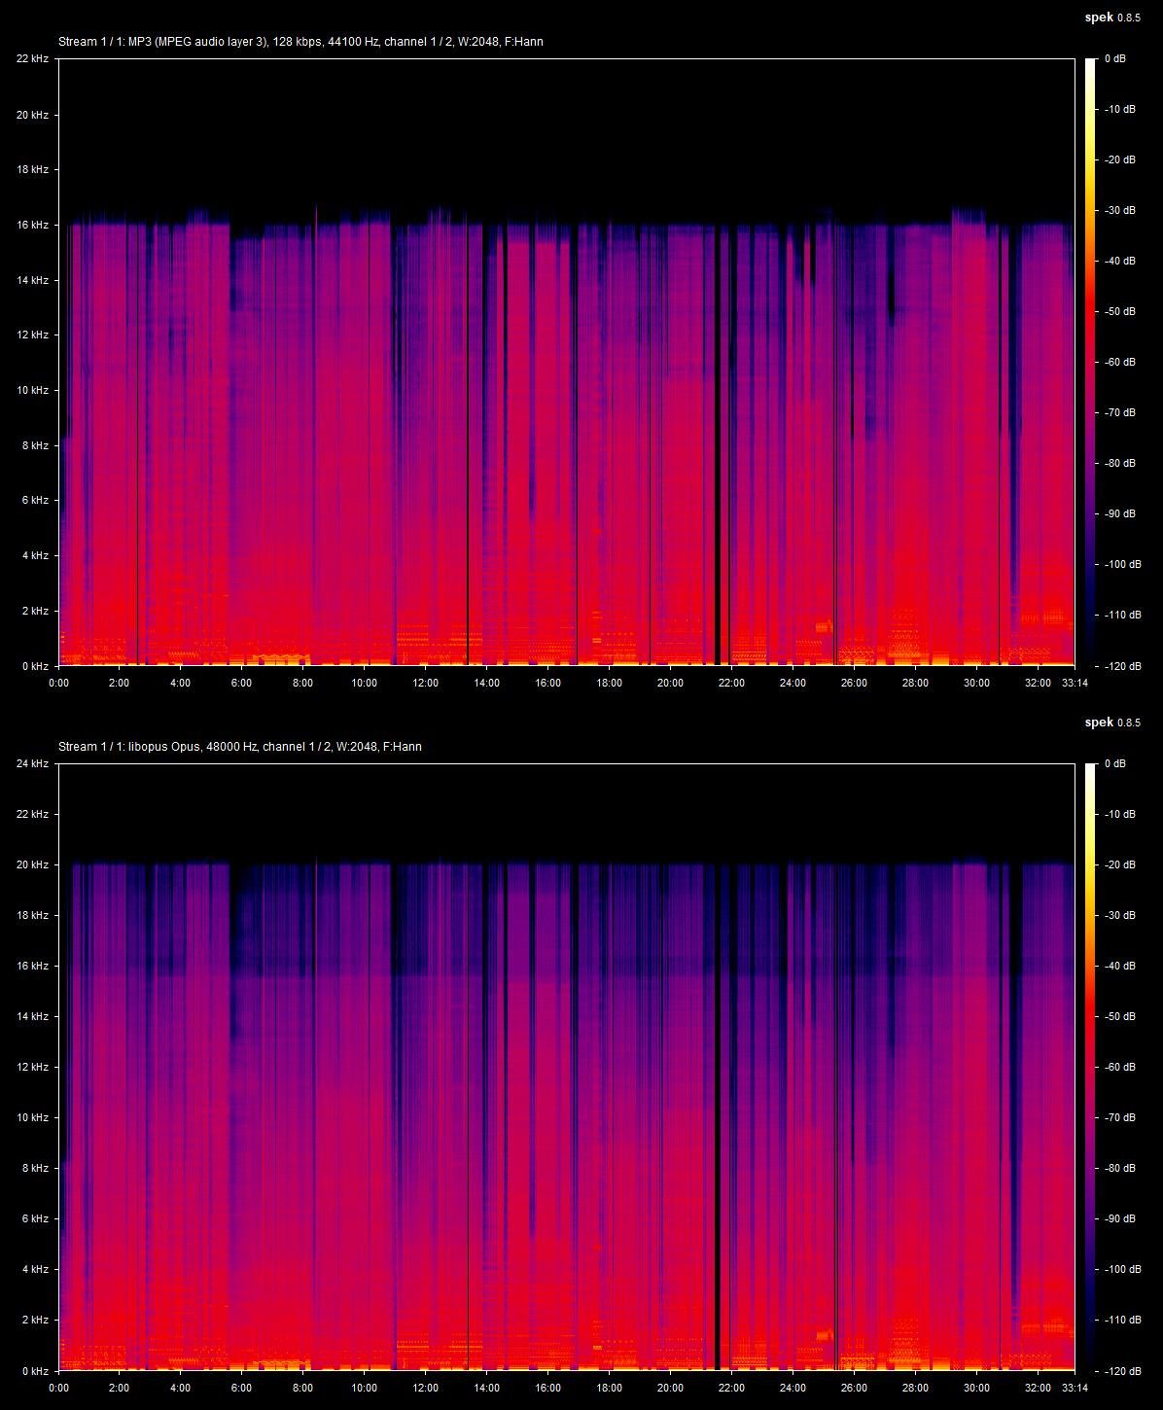Click the -20 dB label on Opus scale
Image resolution: width=1163 pixels, height=1410 pixels.
[1119, 864]
